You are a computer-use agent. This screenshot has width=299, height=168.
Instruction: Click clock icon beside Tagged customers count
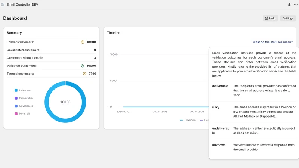[x=84, y=74]
